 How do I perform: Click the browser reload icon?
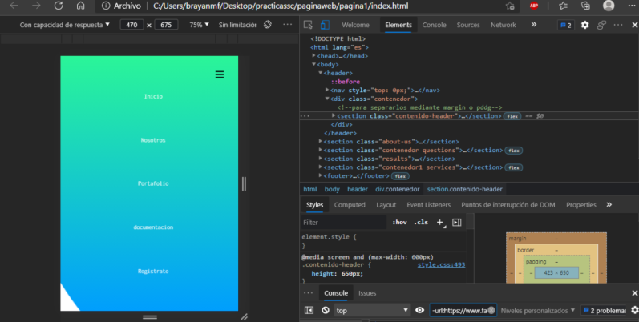point(59,6)
